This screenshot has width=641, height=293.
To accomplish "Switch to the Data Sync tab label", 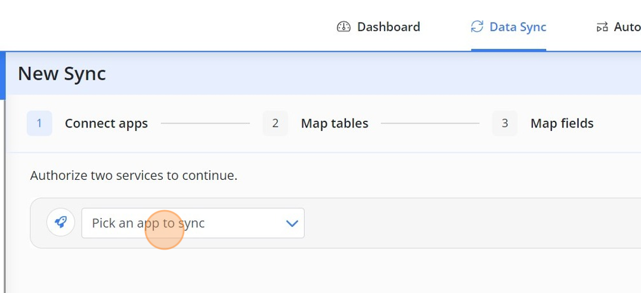I will (518, 27).
